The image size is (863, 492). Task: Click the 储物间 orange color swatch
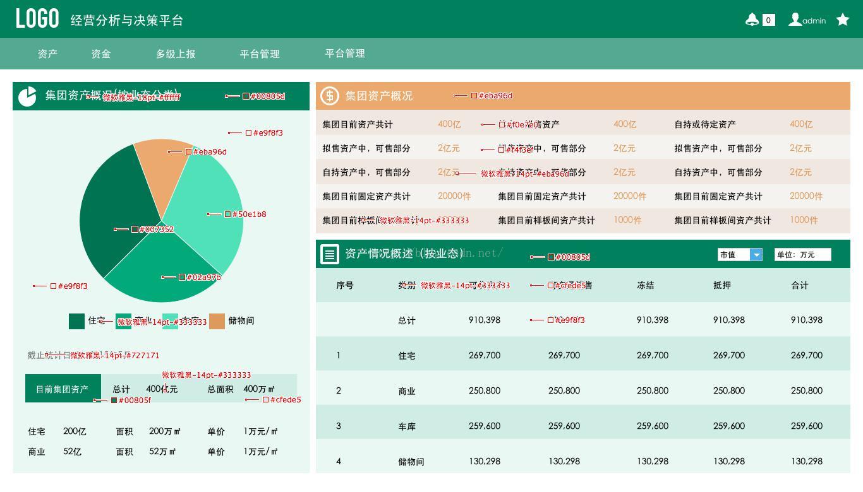tap(217, 321)
